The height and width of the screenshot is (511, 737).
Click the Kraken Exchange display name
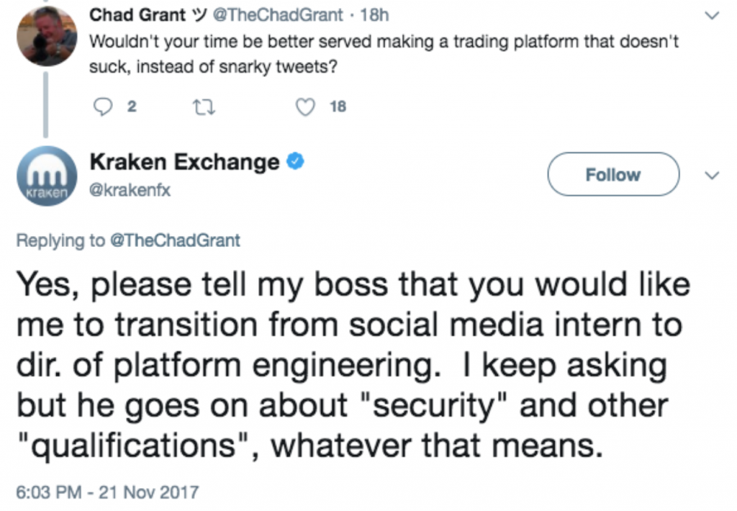point(184,162)
